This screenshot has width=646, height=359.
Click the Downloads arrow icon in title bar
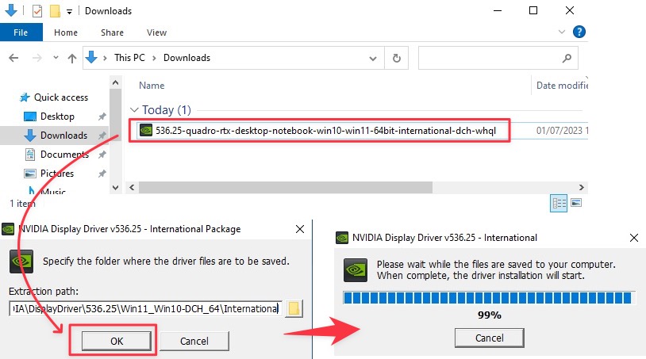point(11,10)
